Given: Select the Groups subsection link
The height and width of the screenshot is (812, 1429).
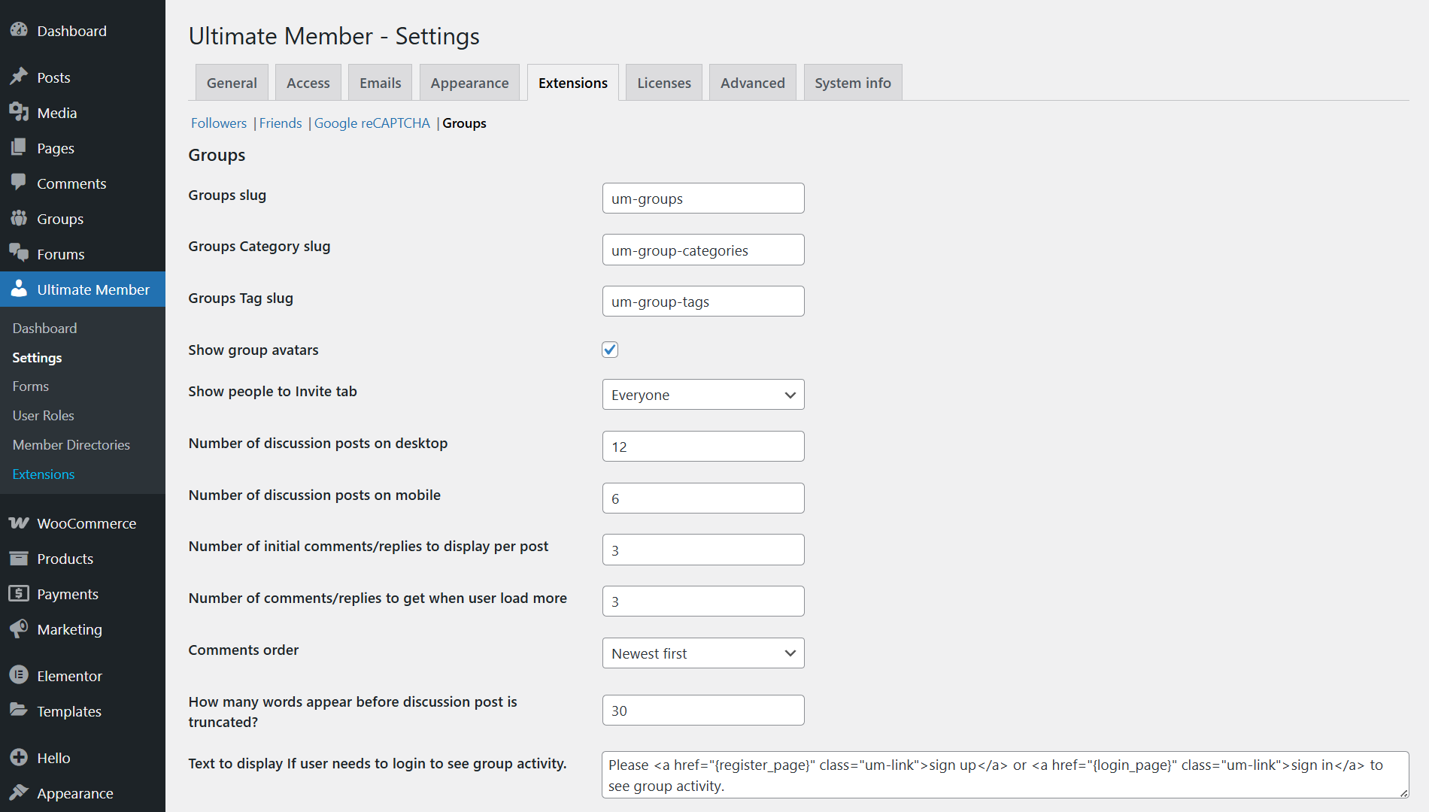Looking at the screenshot, I should tap(464, 123).
